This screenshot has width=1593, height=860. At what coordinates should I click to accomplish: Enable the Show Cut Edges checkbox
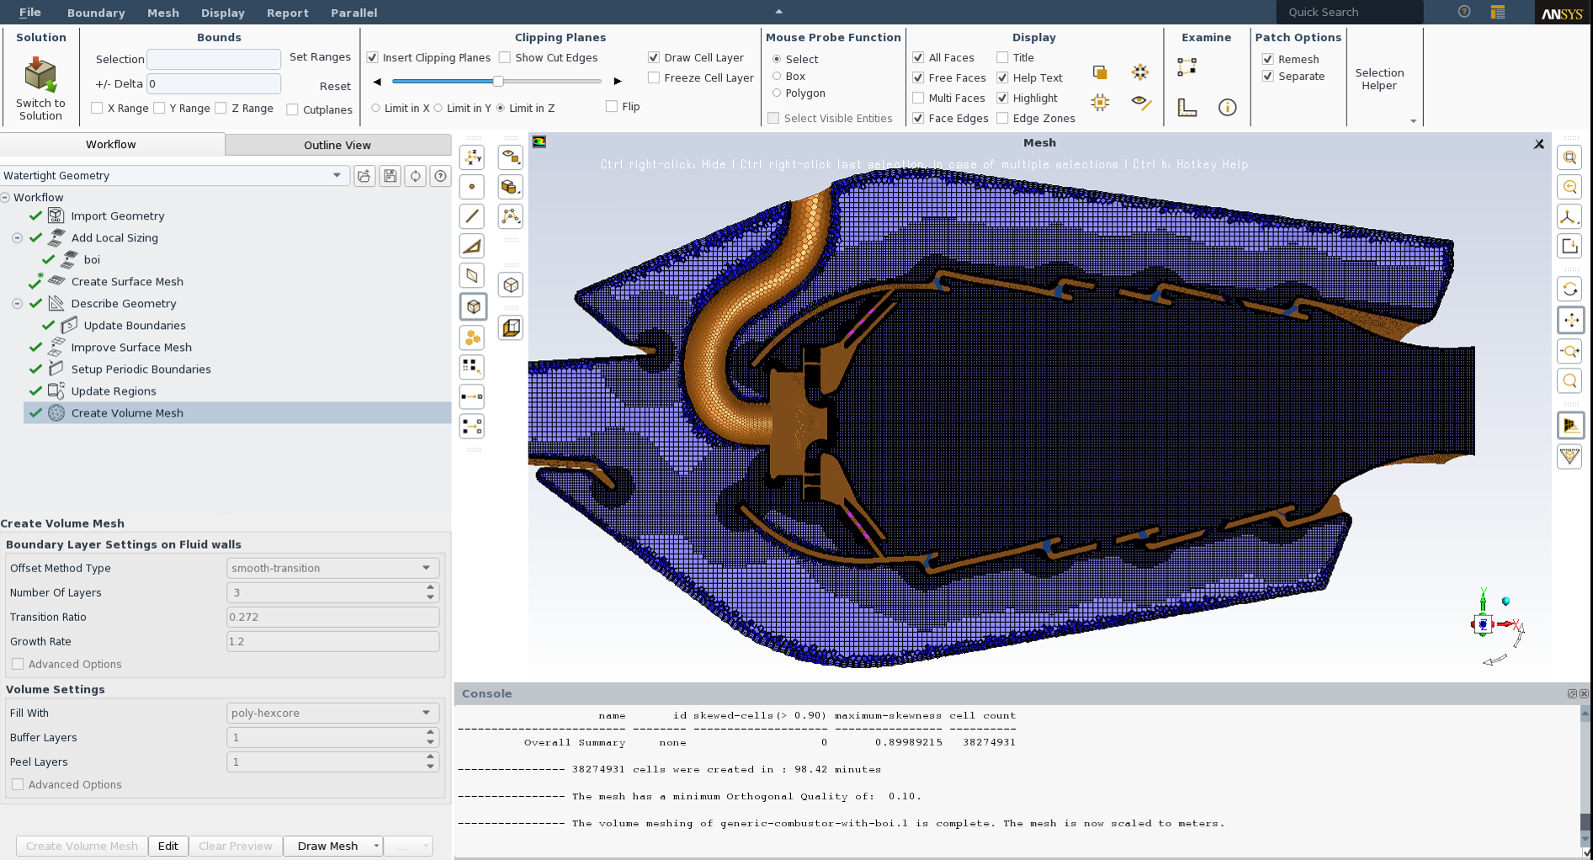pyautogui.click(x=505, y=58)
